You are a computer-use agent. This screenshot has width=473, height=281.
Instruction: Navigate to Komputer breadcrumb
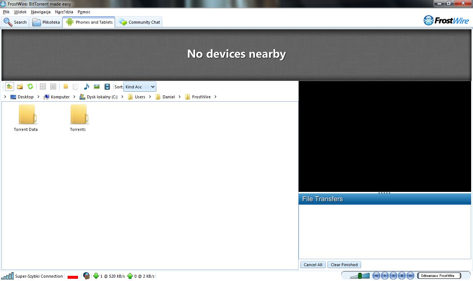pos(57,97)
